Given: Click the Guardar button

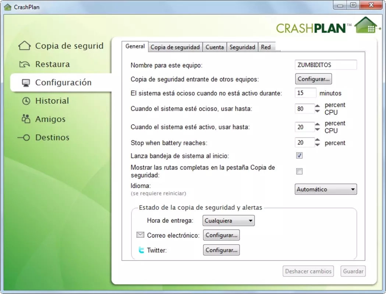Looking at the screenshot, I should (x=353, y=271).
